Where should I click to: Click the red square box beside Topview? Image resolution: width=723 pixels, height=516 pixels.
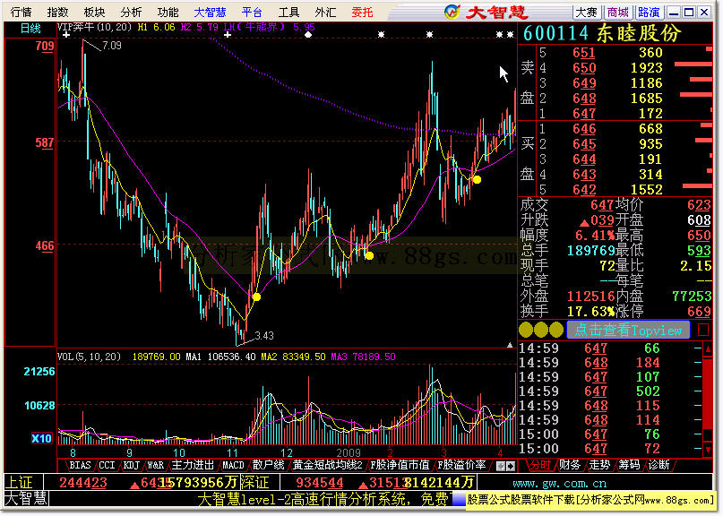tap(703, 331)
